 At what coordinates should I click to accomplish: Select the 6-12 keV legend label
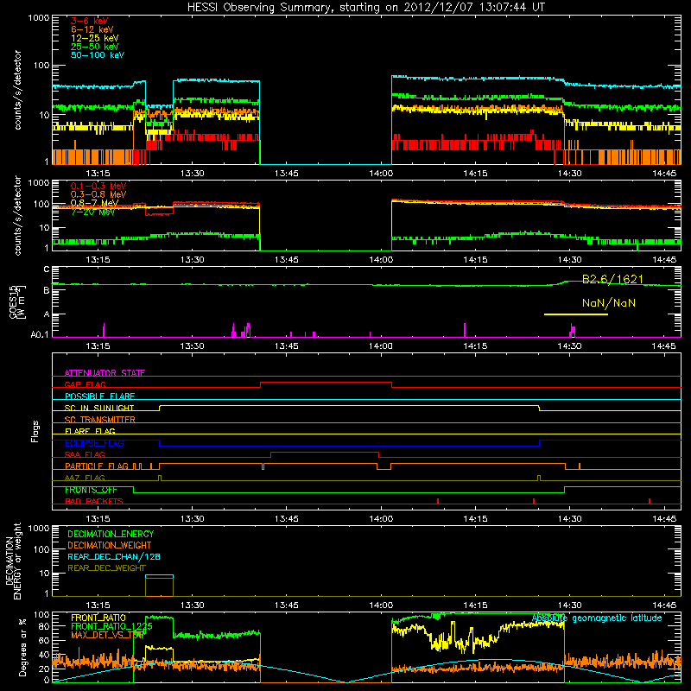point(92,29)
